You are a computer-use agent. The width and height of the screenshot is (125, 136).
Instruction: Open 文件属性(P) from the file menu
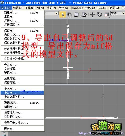(x=22, y=117)
